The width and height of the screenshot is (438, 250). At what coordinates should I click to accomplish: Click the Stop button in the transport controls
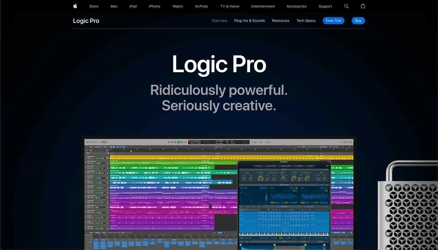[x=175, y=142]
